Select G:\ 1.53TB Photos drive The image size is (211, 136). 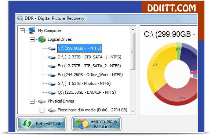(84, 83)
